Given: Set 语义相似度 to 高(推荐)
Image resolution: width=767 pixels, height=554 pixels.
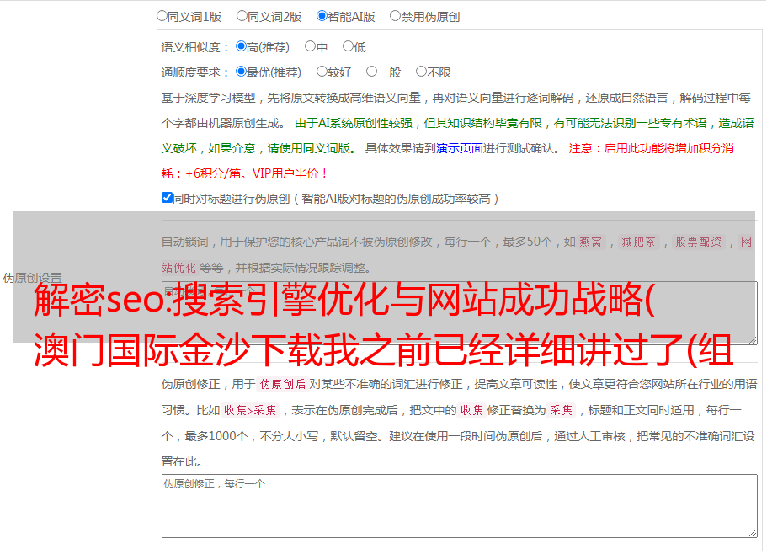Looking at the screenshot, I should (x=241, y=46).
